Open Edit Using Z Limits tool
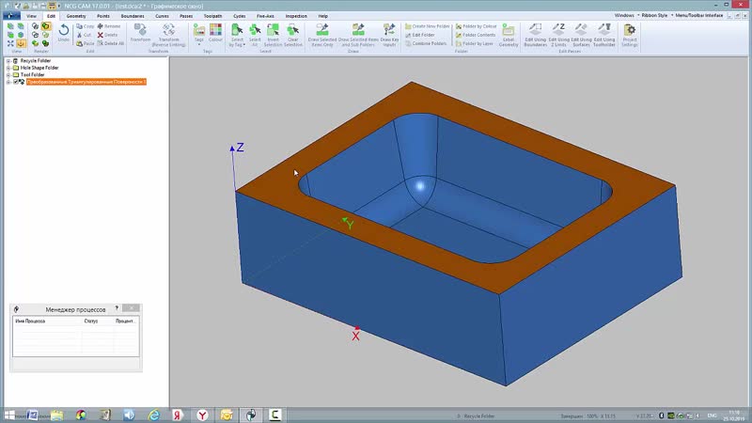 coord(558,34)
